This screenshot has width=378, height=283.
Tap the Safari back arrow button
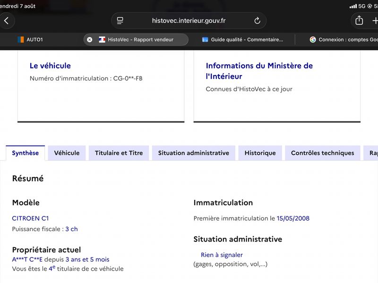7,21
